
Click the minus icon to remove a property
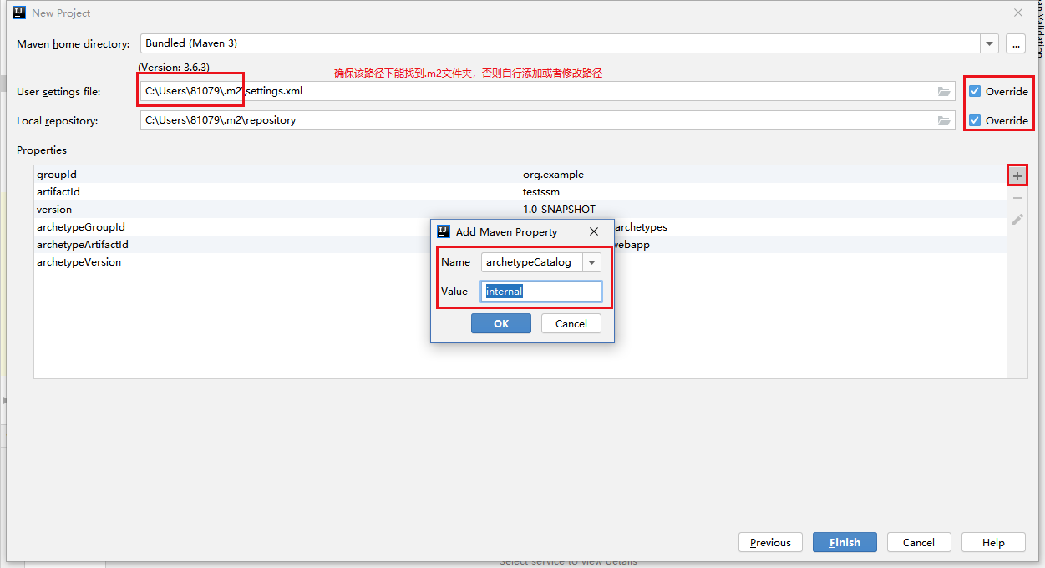click(x=1017, y=198)
